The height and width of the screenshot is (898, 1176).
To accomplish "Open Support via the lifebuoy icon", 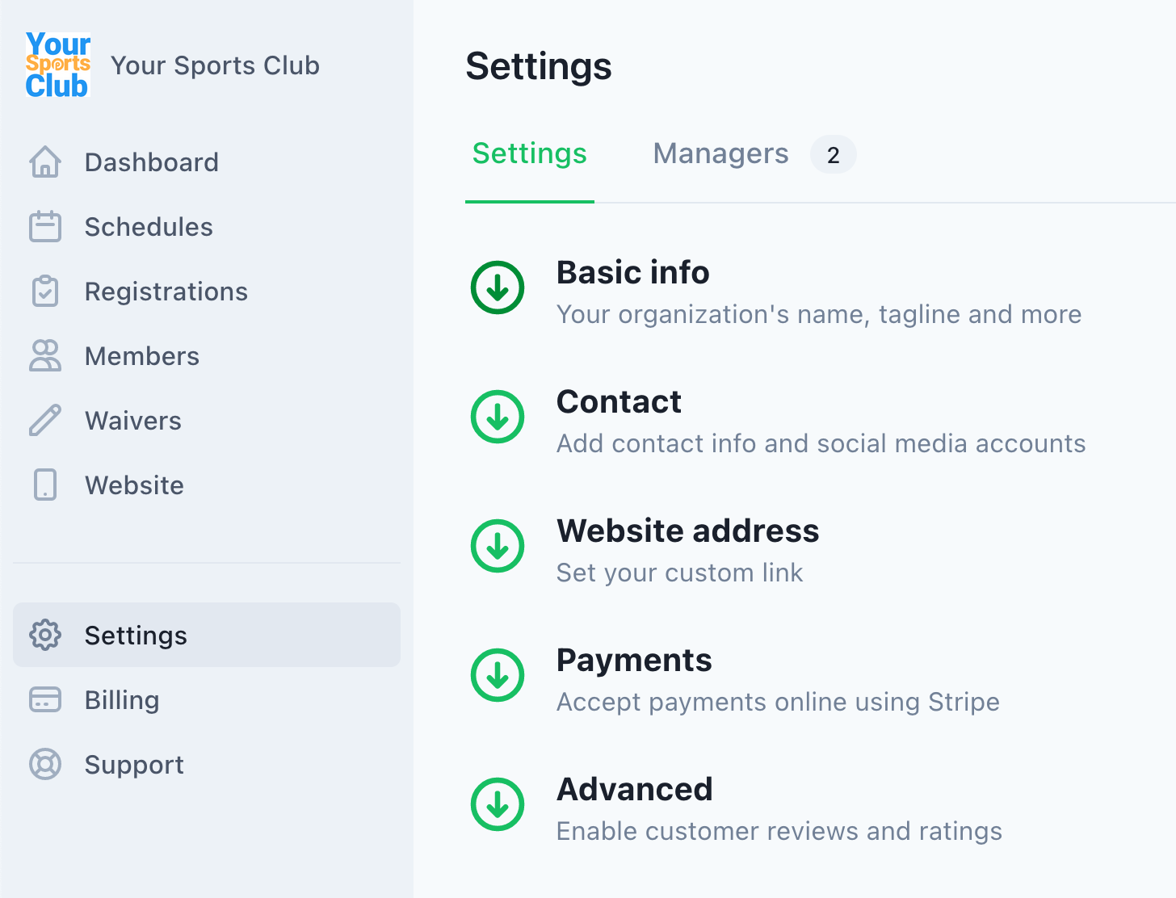I will pos(46,764).
